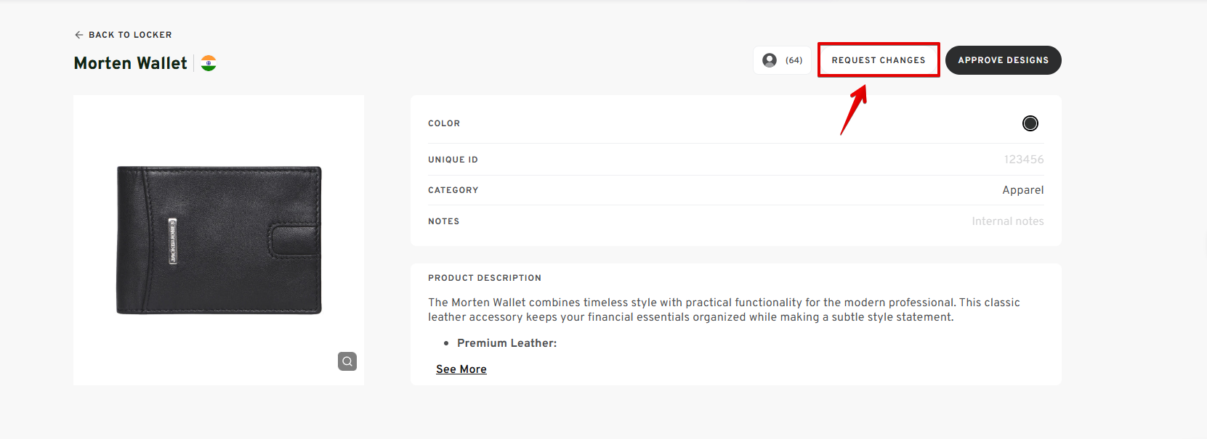1207x439 pixels.
Task: Click the Apparel category value
Action: tap(1022, 190)
